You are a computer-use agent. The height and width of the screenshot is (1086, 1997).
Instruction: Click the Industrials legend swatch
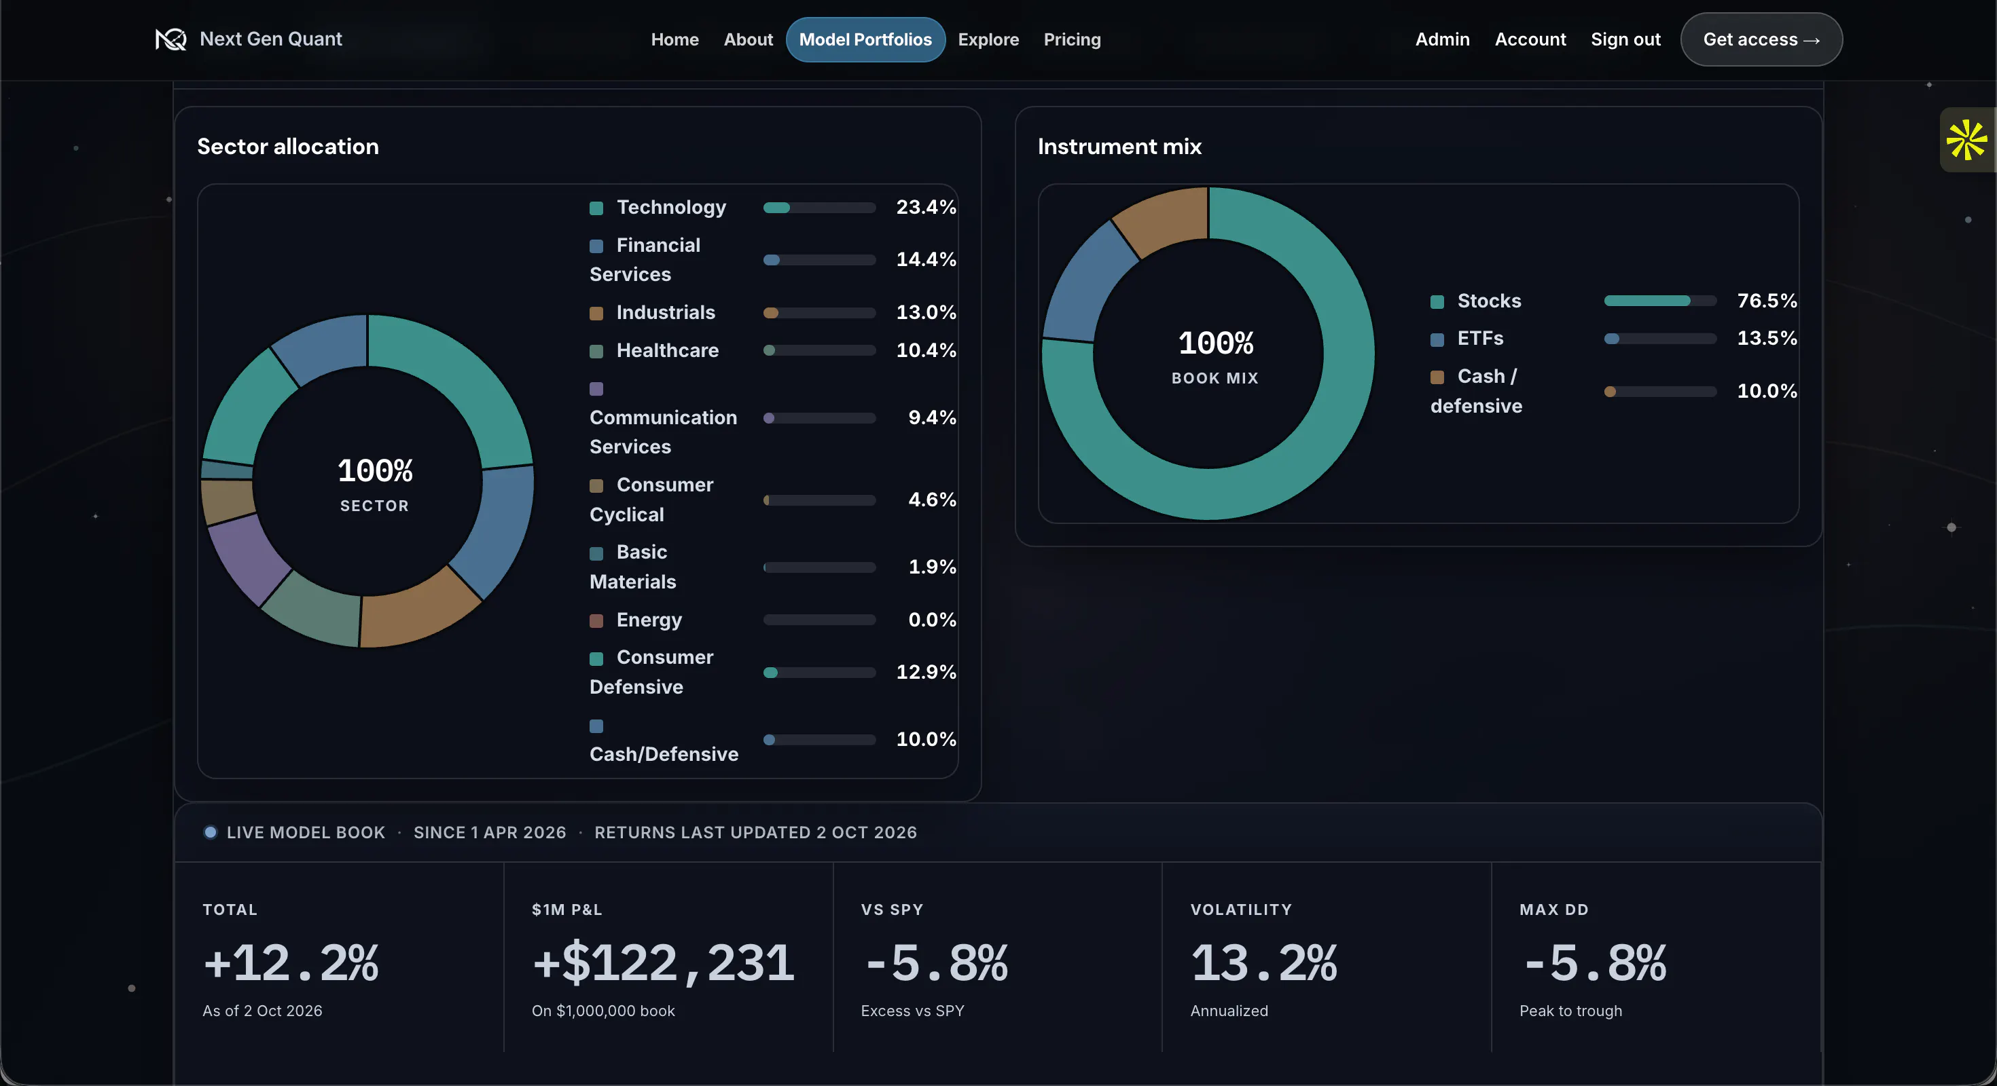click(596, 313)
